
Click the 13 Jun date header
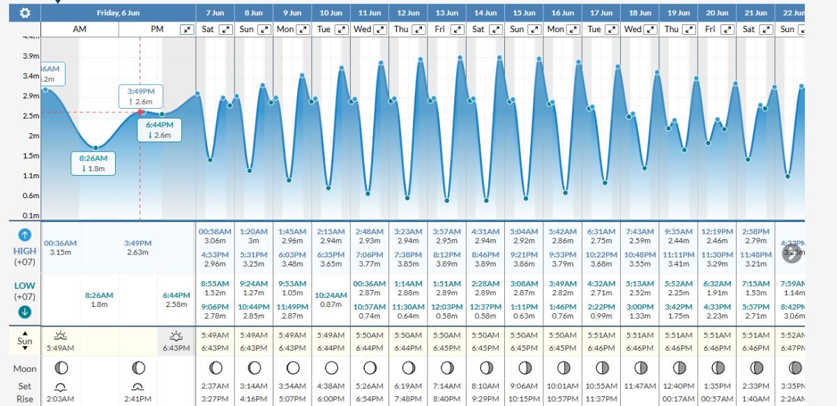(446, 13)
